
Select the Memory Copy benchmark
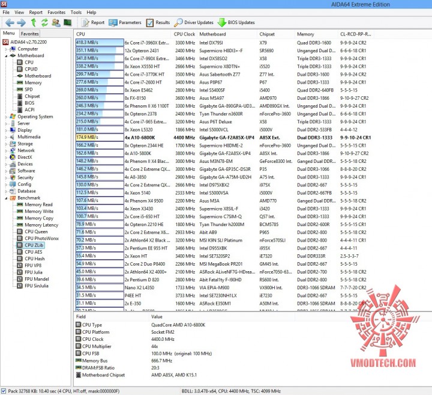point(39,218)
